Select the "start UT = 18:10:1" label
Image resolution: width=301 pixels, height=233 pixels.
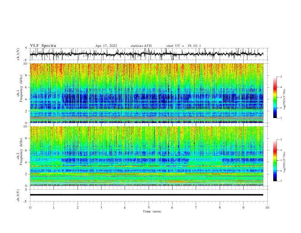point(184,46)
